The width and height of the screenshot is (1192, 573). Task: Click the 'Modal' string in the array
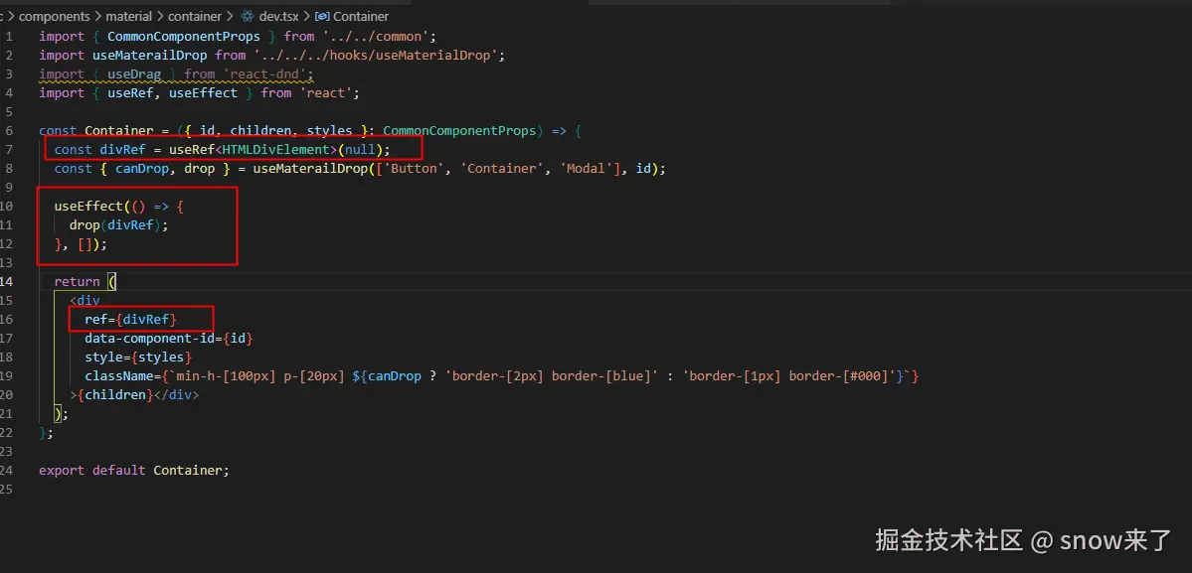coord(586,169)
